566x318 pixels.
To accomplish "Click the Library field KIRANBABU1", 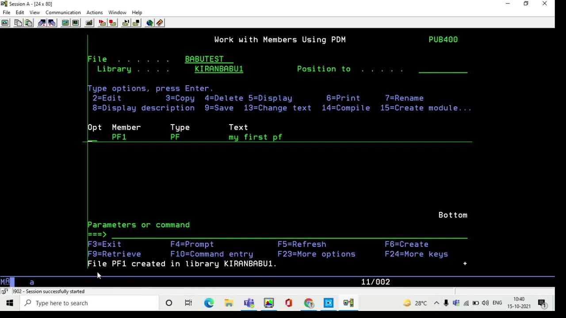I will (219, 69).
